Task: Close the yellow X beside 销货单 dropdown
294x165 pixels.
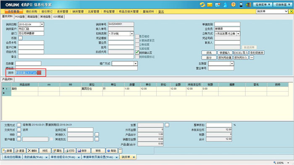Action: coord(291,11)
